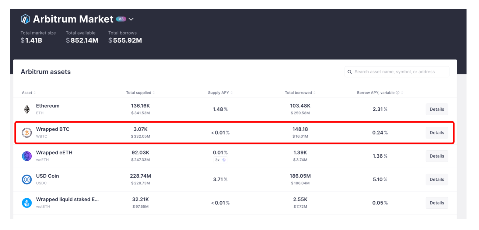Click the wstETH droplet icon
The width and height of the screenshot is (479, 230).
click(27, 203)
